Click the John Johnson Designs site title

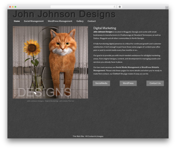[64, 14]
